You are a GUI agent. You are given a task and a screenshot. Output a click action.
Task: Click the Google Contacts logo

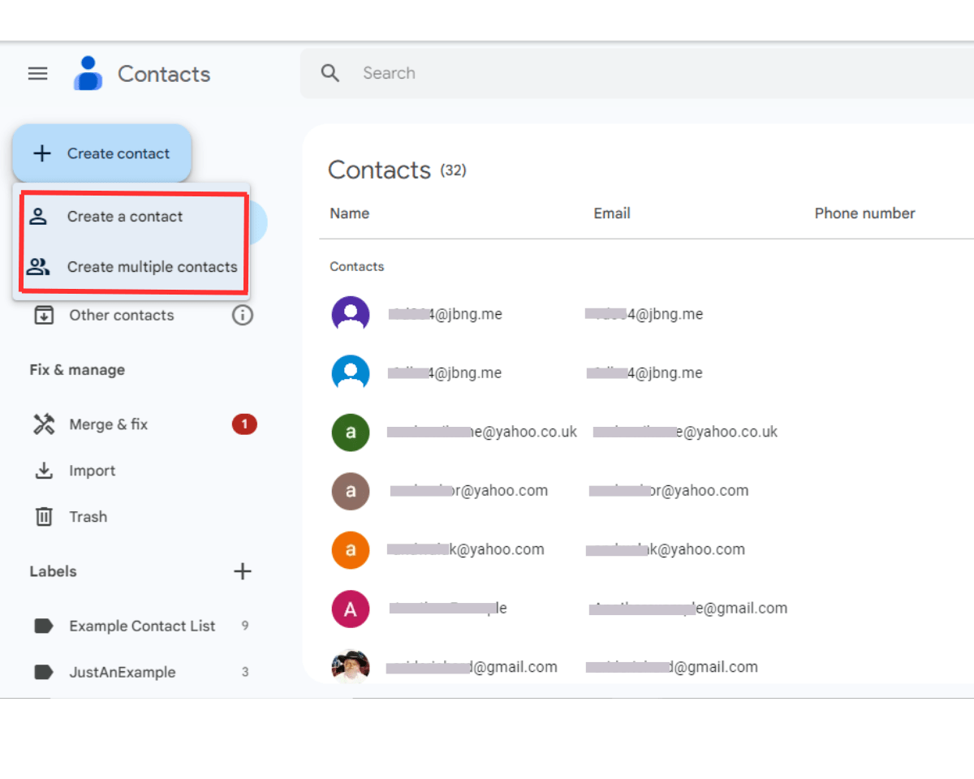(x=88, y=73)
